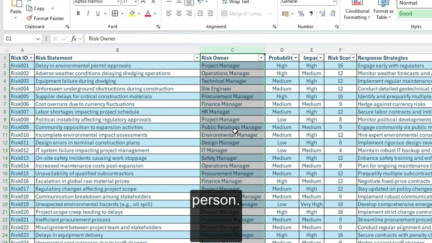This screenshot has width=432, height=243.
Task: Apply the red font color
Action: pos(148,13)
